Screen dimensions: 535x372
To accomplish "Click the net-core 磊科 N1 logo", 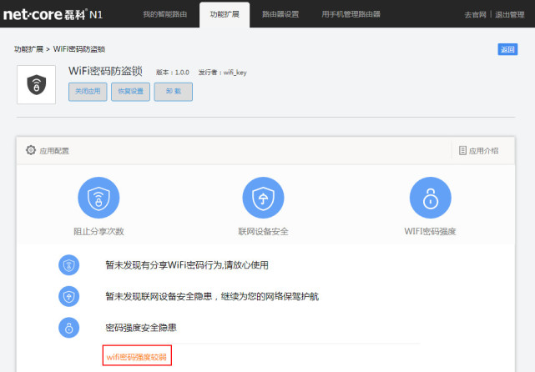I will click(x=53, y=14).
